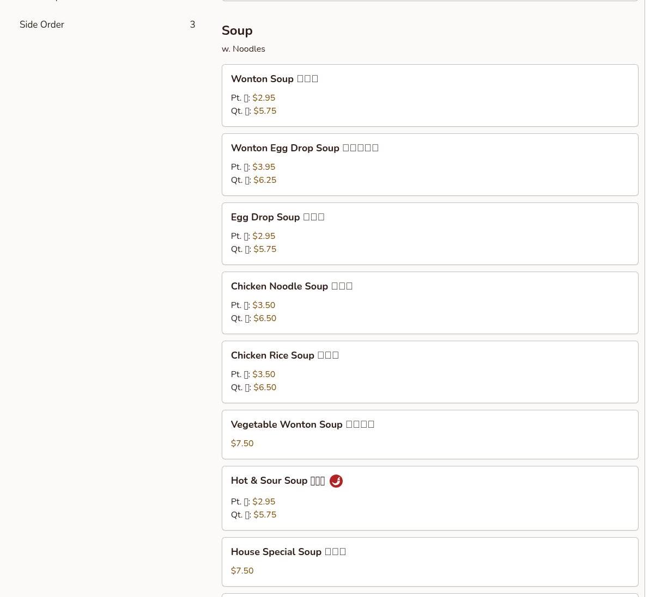Click the Side Order item count 3
The width and height of the screenshot is (656, 597).
[x=192, y=25]
